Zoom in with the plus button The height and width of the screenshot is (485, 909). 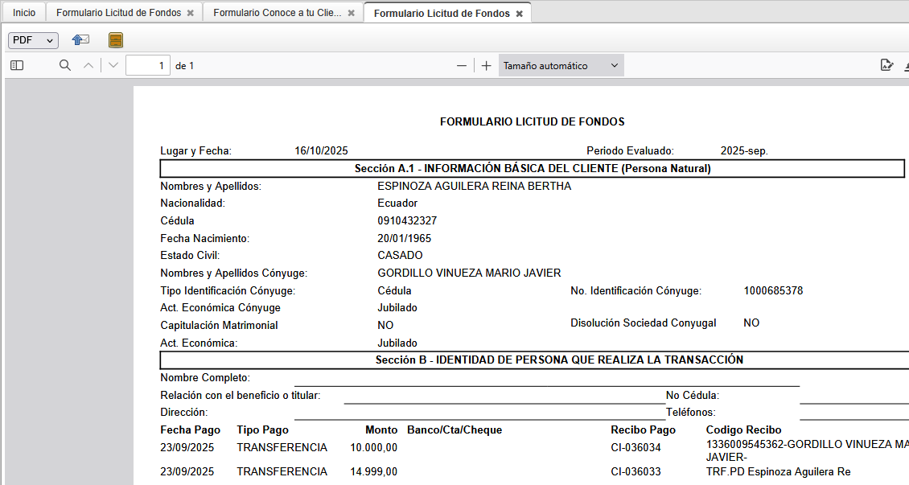coord(486,66)
